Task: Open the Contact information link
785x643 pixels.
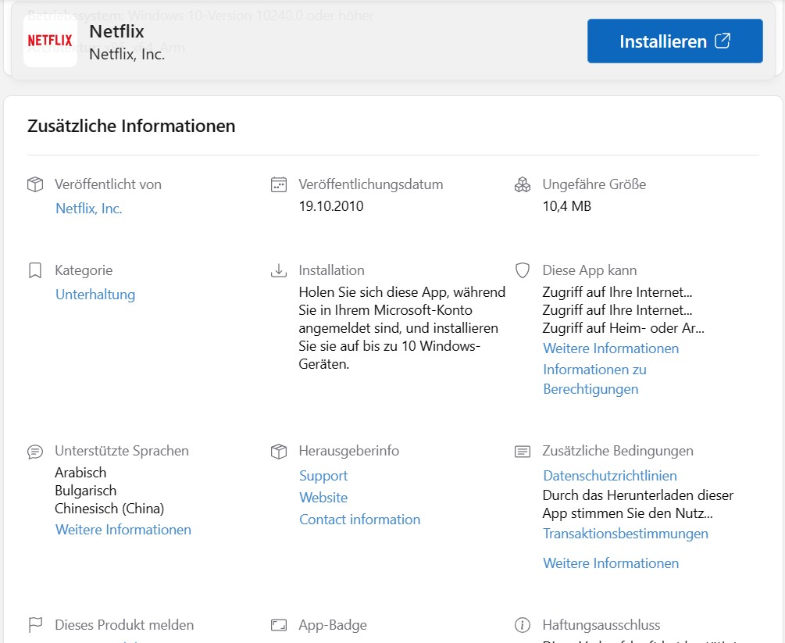Action: click(x=359, y=520)
